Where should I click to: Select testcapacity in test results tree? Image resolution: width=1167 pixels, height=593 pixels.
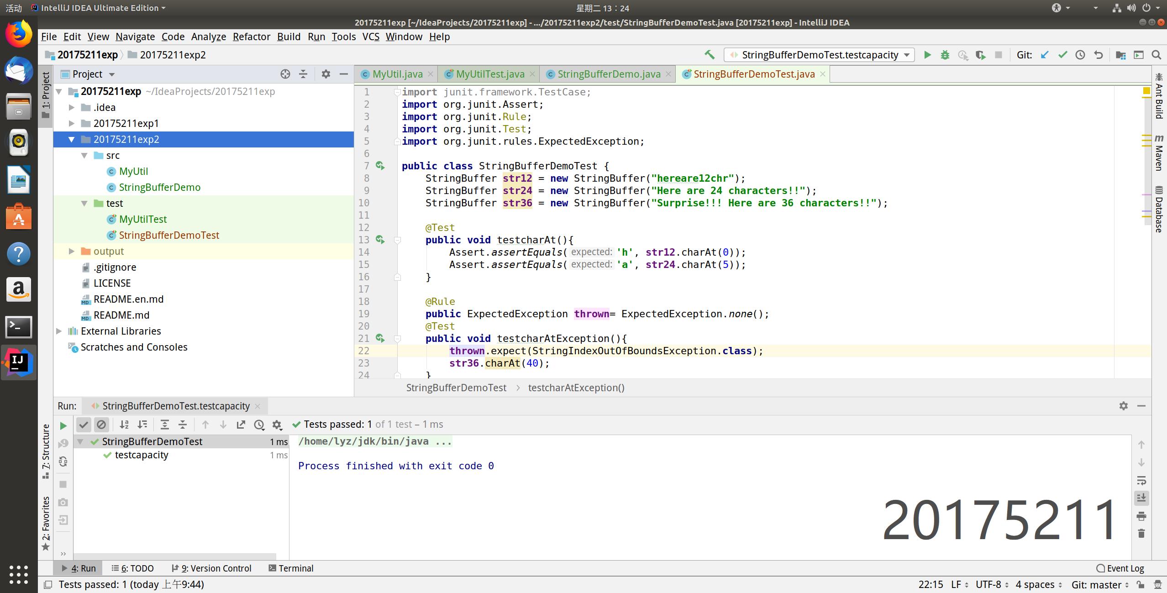[x=142, y=455]
